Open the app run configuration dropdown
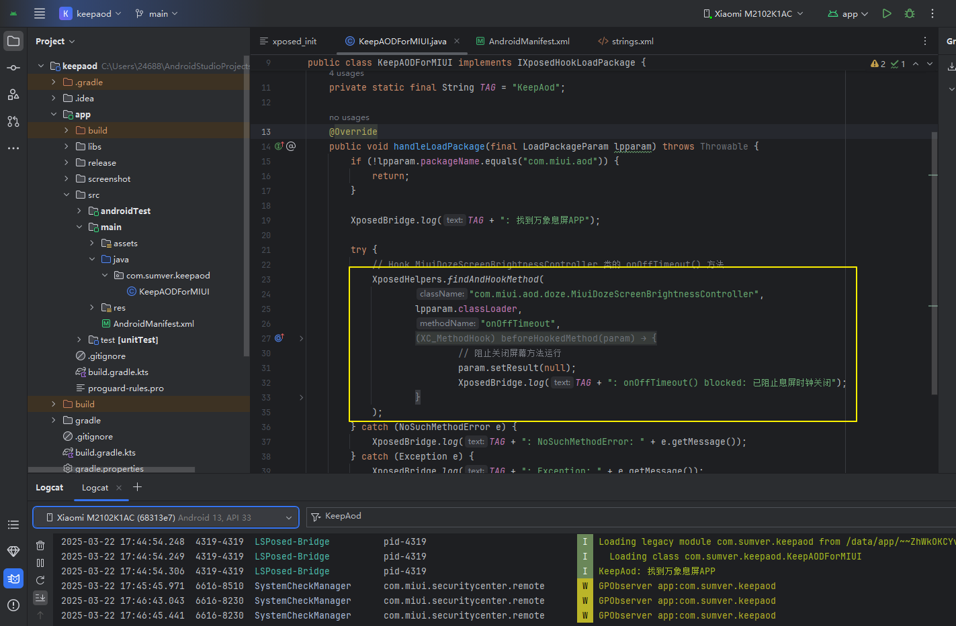This screenshot has width=956, height=626. 848,13
